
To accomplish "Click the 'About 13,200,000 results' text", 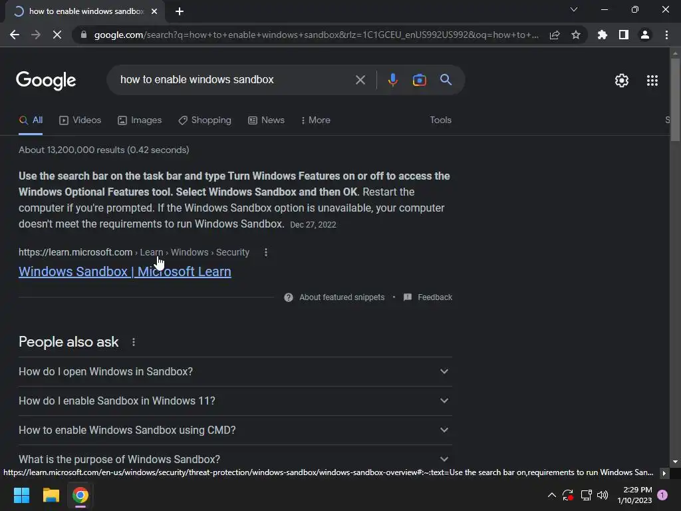I will [104, 150].
